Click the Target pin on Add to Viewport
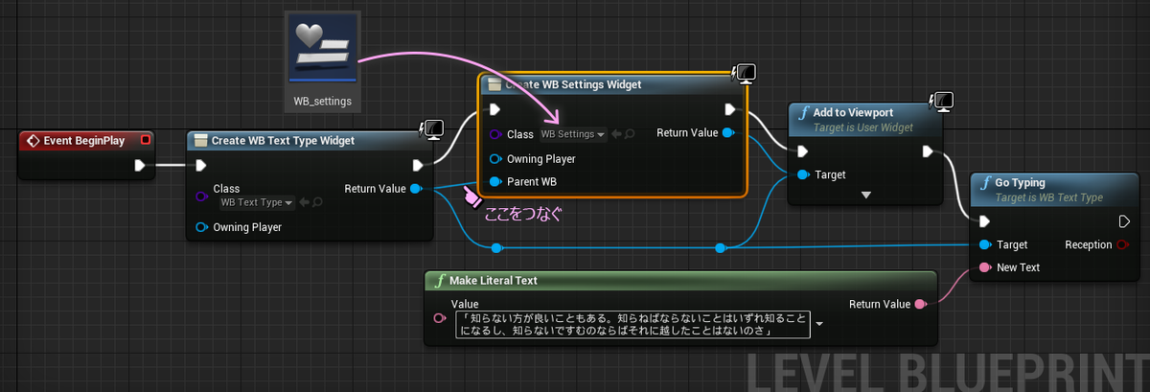The height and width of the screenshot is (392, 1150). pyautogui.click(x=801, y=174)
